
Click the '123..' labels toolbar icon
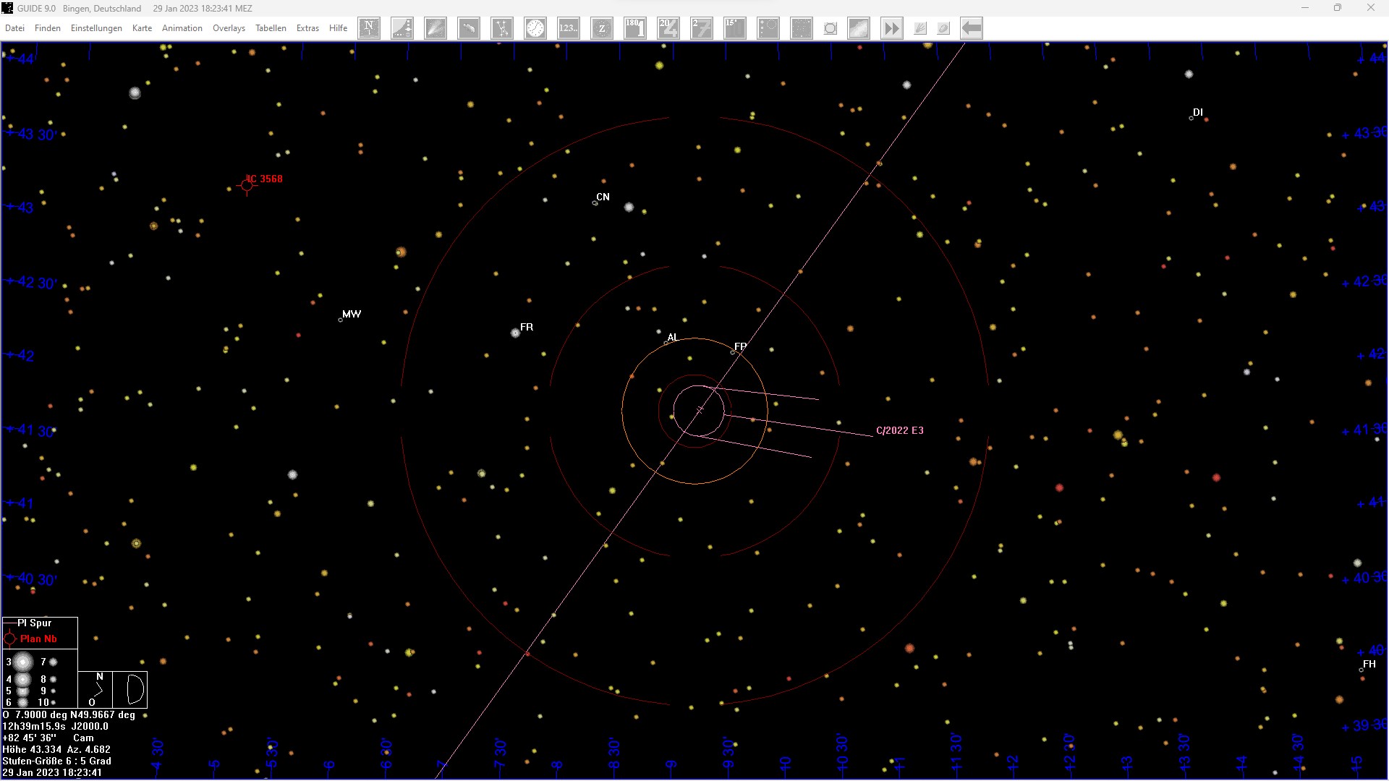569,28
